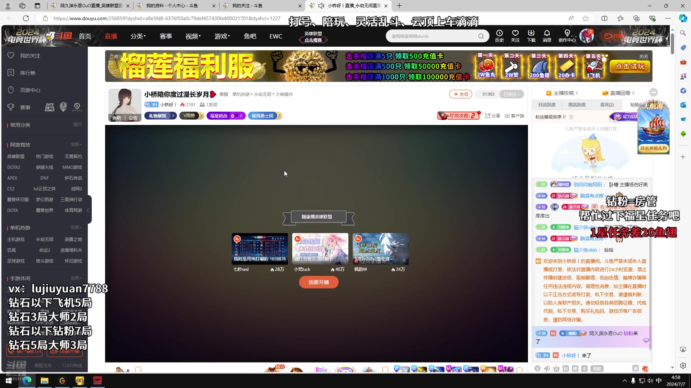Open 直播回看 link
This screenshot has height=388, width=691.
[x=618, y=93]
